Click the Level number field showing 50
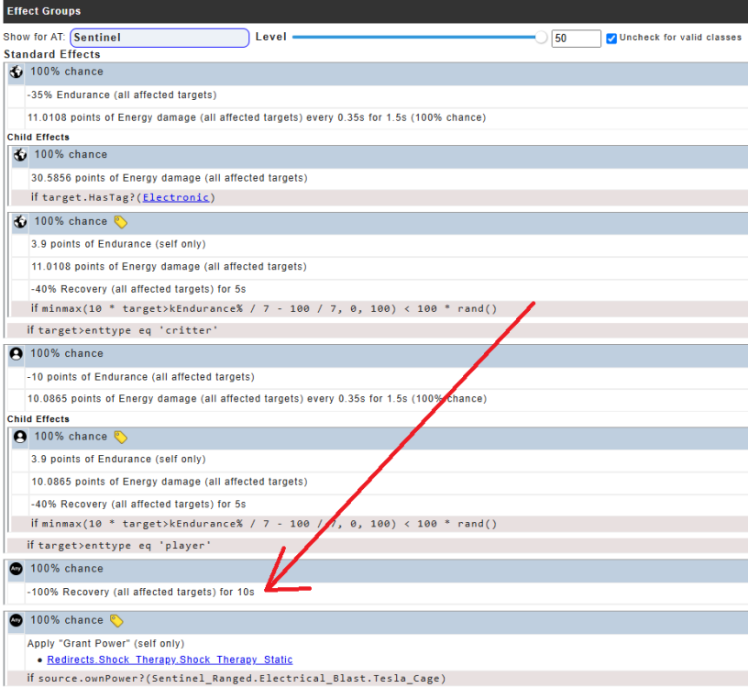Viewport: 748px width, 688px height. (x=576, y=39)
